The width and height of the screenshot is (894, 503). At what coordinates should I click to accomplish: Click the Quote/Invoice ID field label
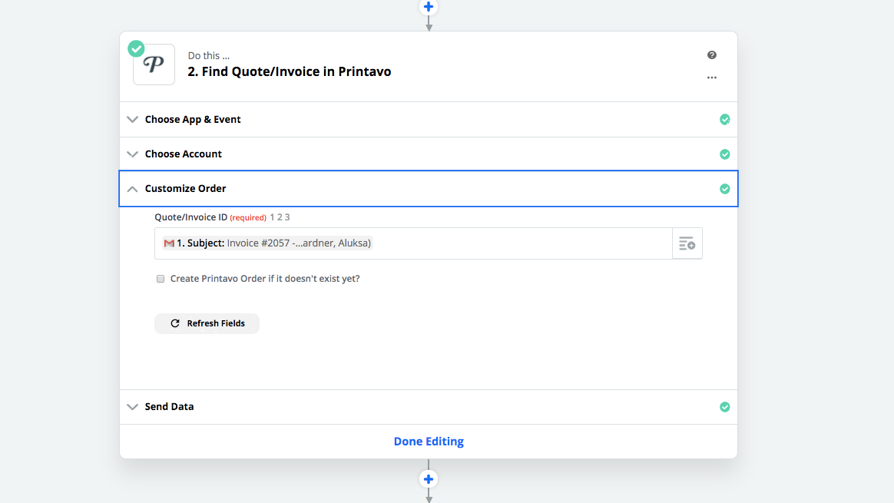point(191,217)
